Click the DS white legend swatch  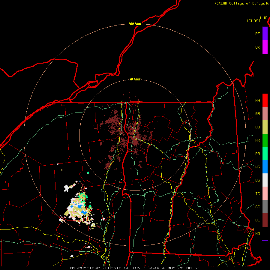click(265, 180)
